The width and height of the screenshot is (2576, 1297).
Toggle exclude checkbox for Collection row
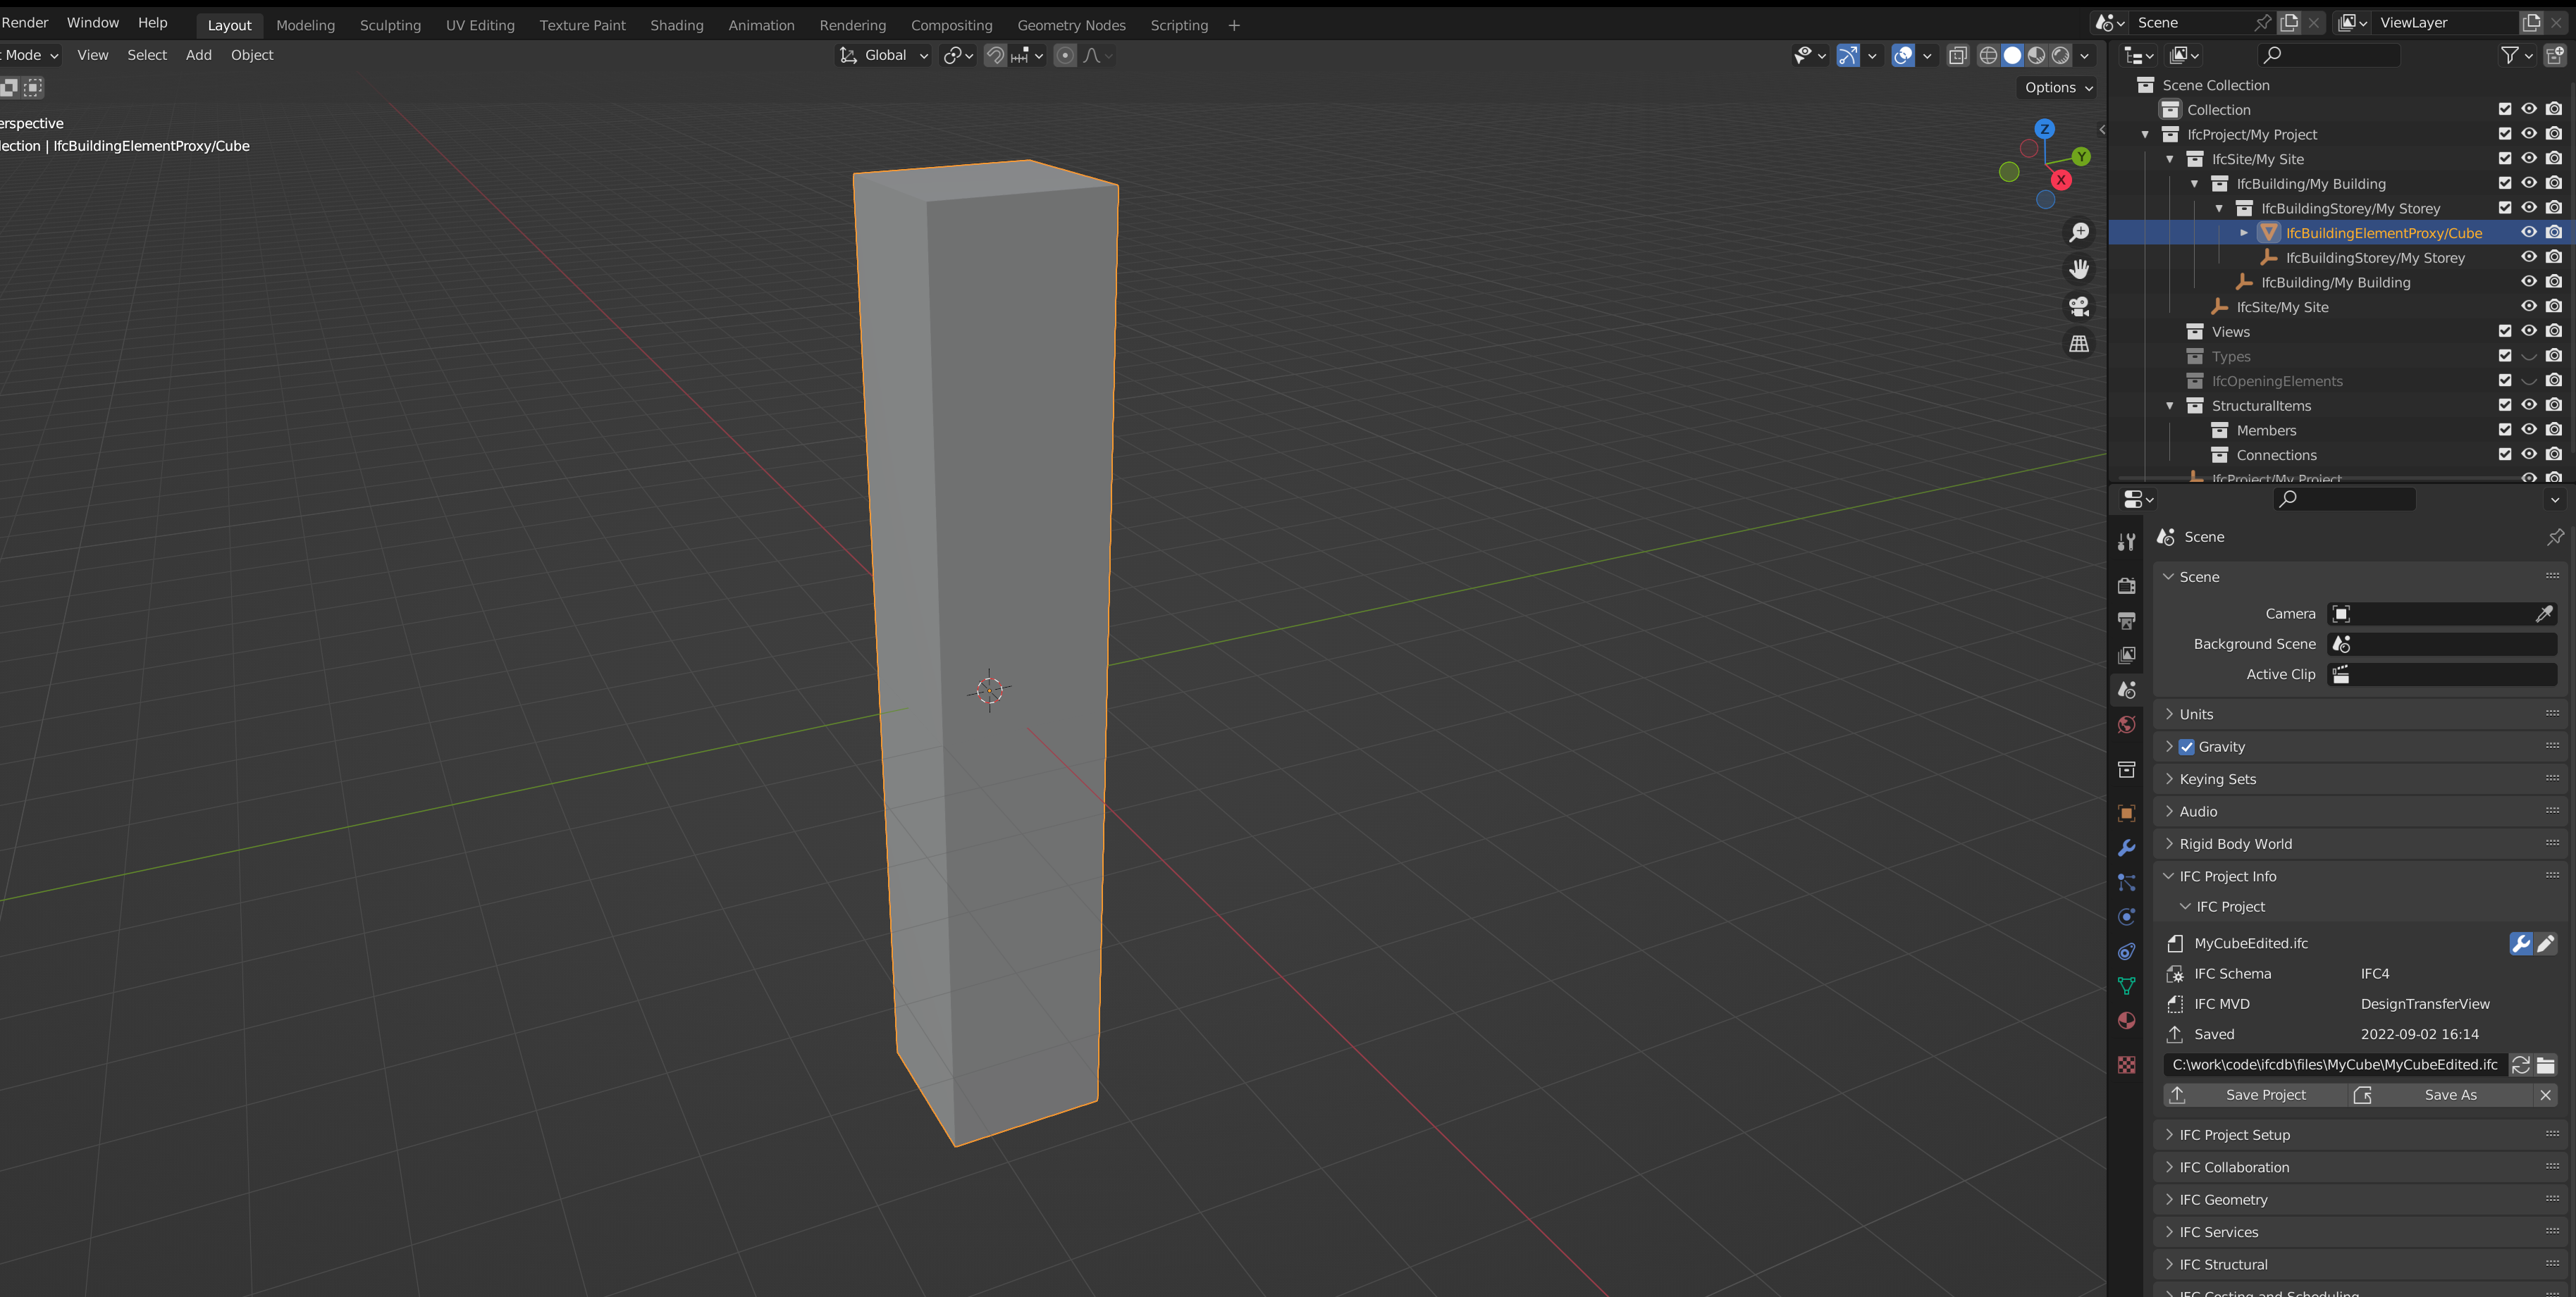click(2505, 109)
